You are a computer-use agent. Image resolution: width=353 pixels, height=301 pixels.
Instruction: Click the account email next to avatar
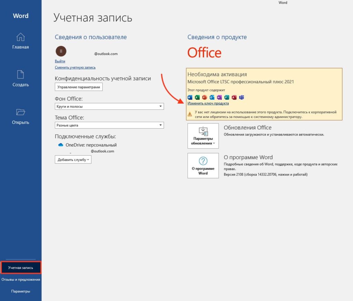(x=106, y=54)
